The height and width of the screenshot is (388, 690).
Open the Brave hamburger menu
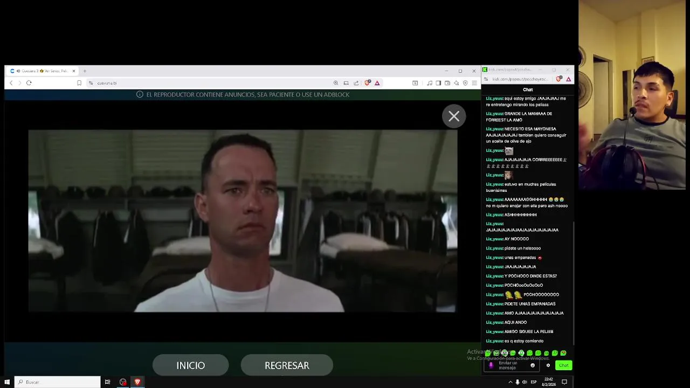click(474, 83)
